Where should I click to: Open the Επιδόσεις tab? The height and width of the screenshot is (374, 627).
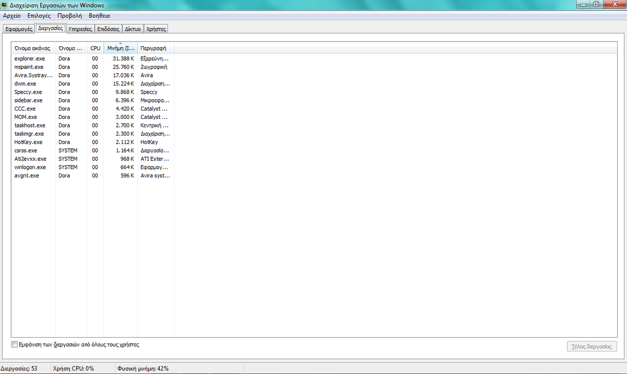click(x=108, y=29)
